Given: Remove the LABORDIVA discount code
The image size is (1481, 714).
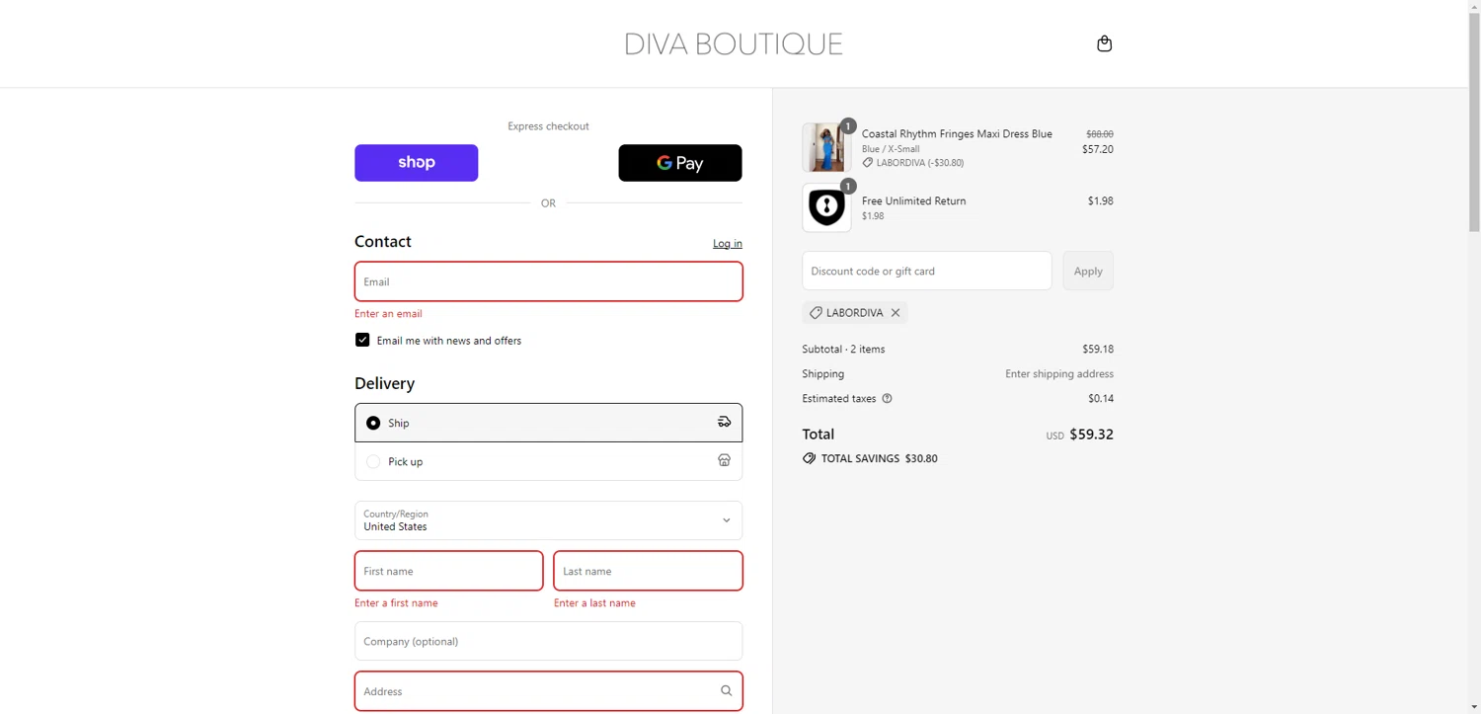Looking at the screenshot, I should coord(896,313).
